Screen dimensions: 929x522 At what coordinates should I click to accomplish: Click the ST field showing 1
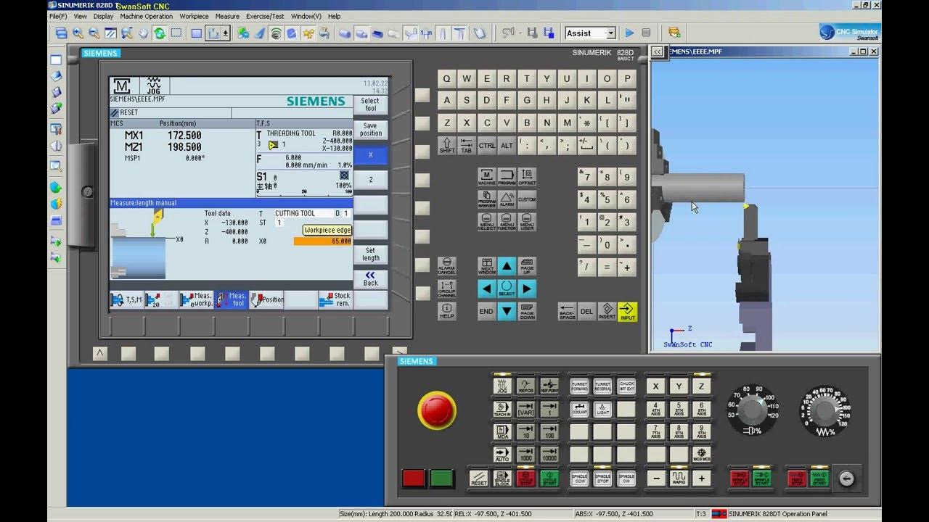tap(279, 223)
